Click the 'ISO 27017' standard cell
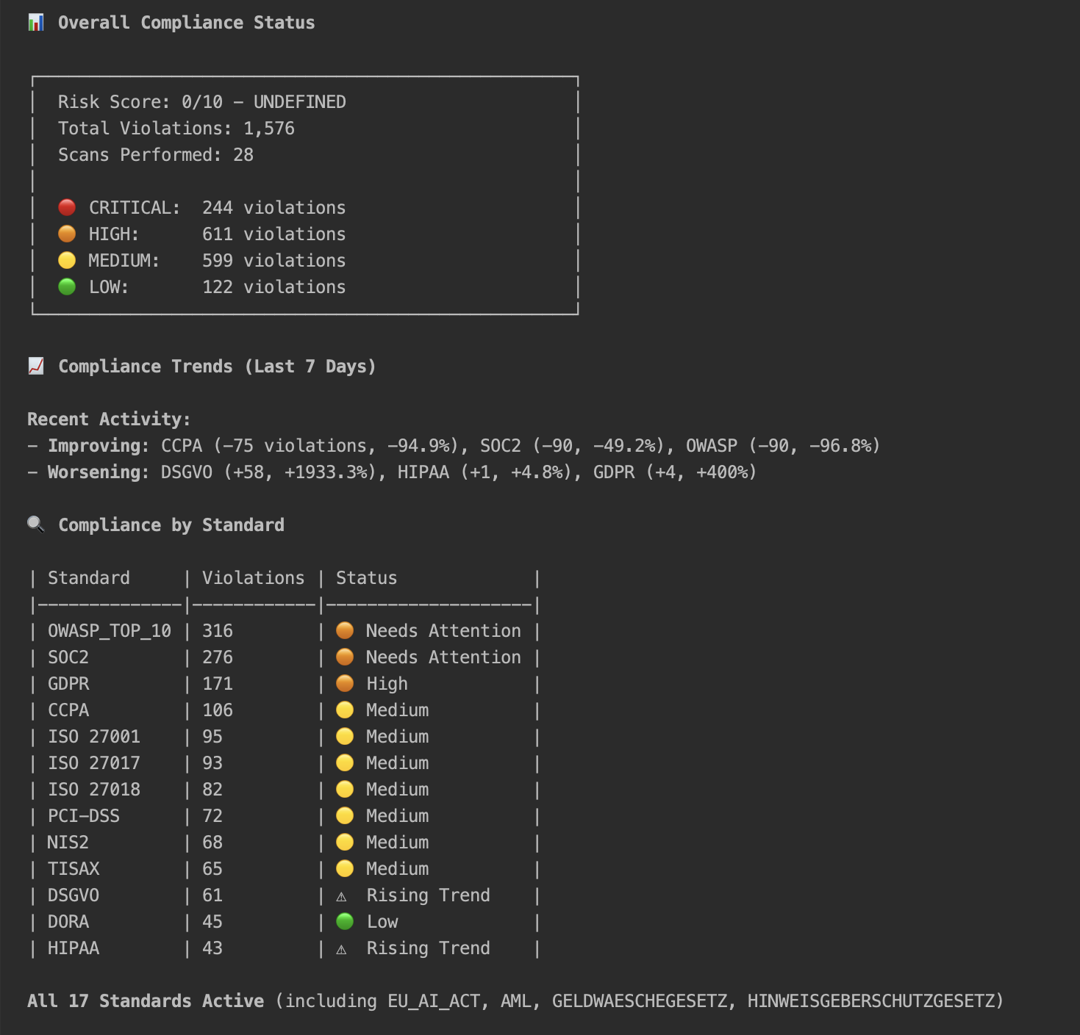Screen dimensions: 1080x1035 (94, 763)
